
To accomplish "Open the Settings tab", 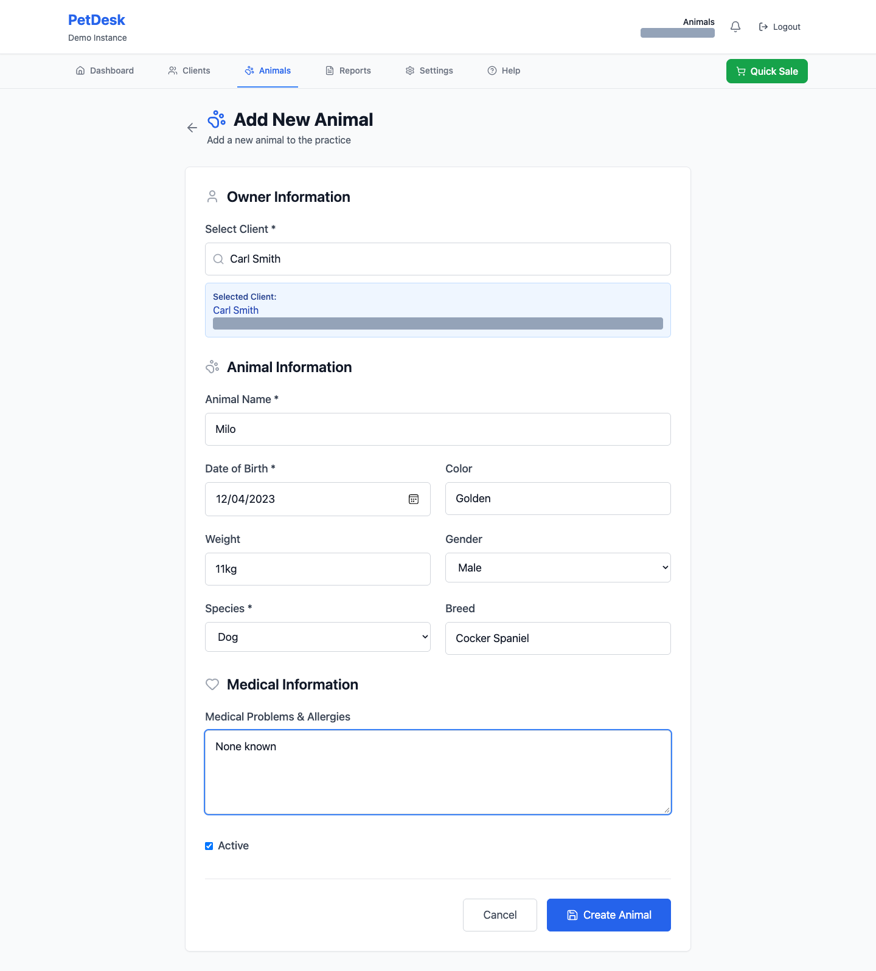I will pos(429,71).
